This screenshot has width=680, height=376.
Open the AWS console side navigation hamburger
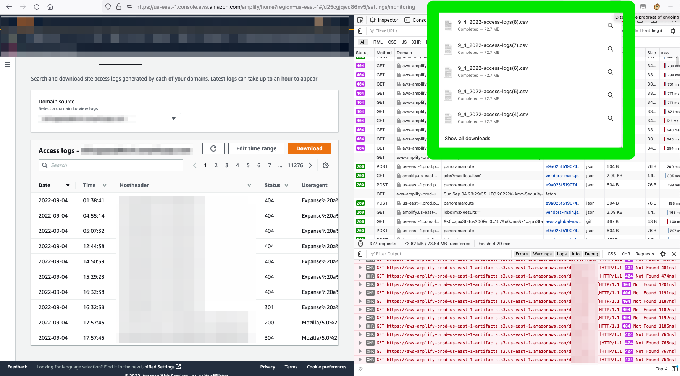coord(8,65)
